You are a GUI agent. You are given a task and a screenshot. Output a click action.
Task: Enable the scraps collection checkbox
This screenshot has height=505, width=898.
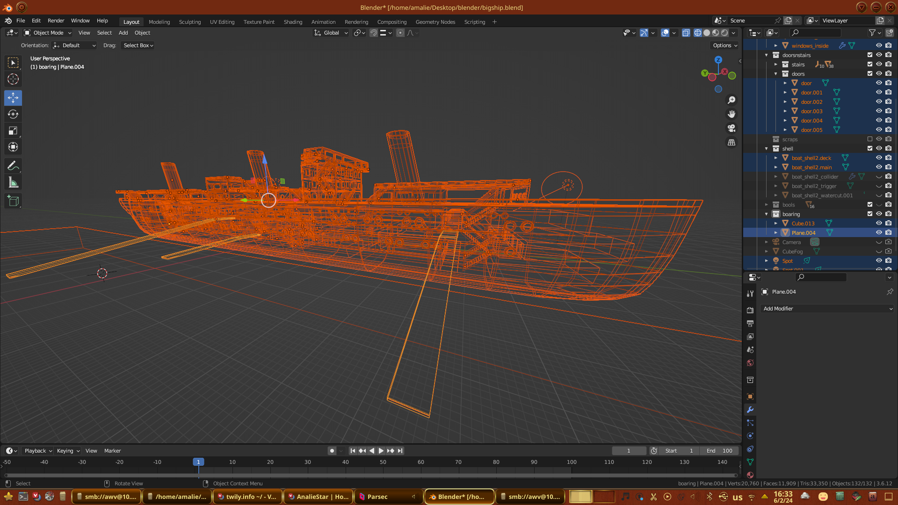[870, 139]
